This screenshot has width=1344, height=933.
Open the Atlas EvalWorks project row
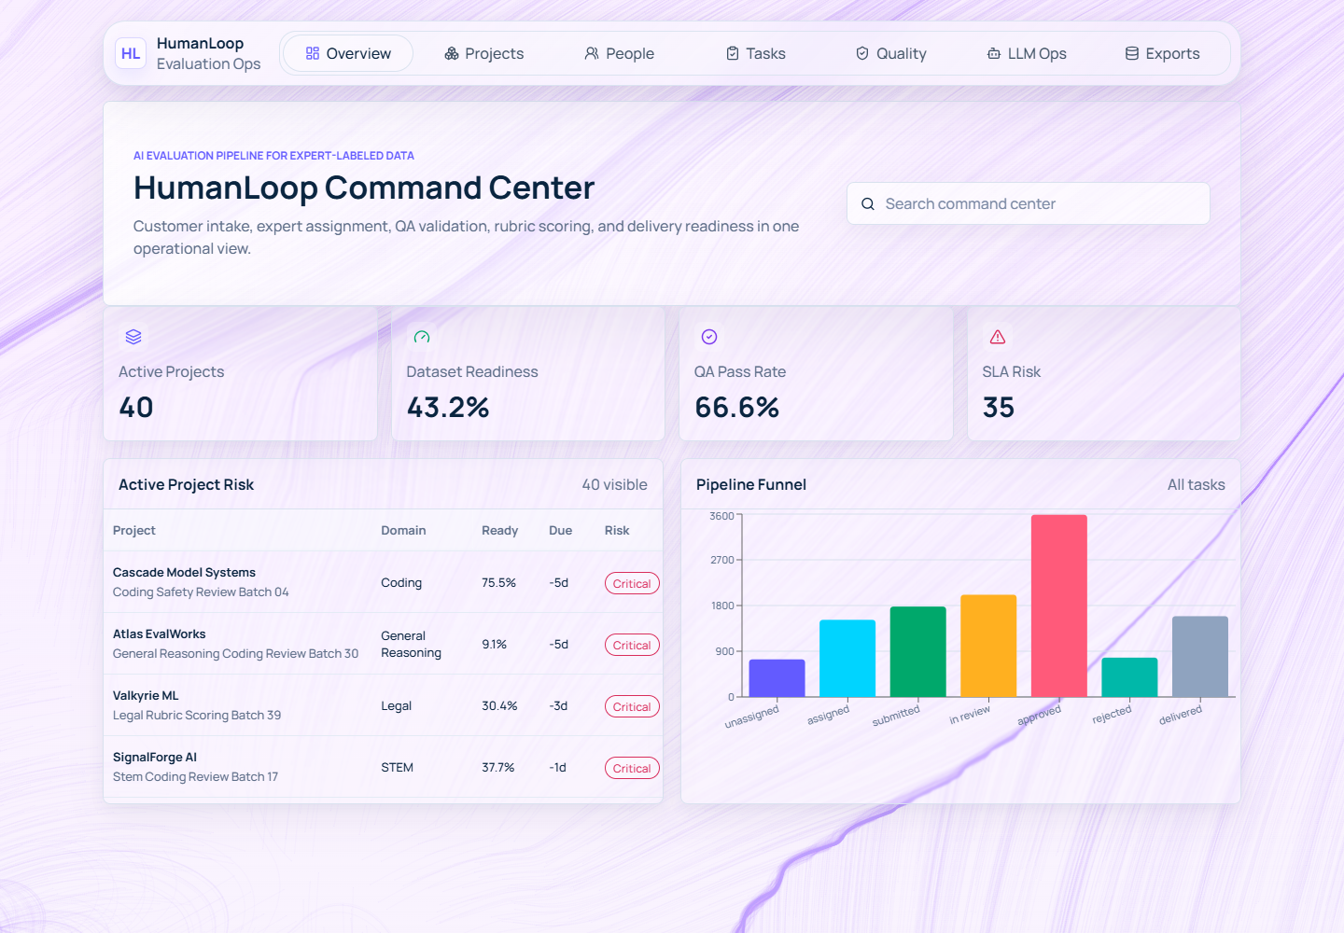383,644
